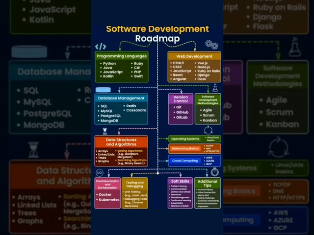
Task: Select the 'Programming Languages' green header
Action: click(122, 56)
